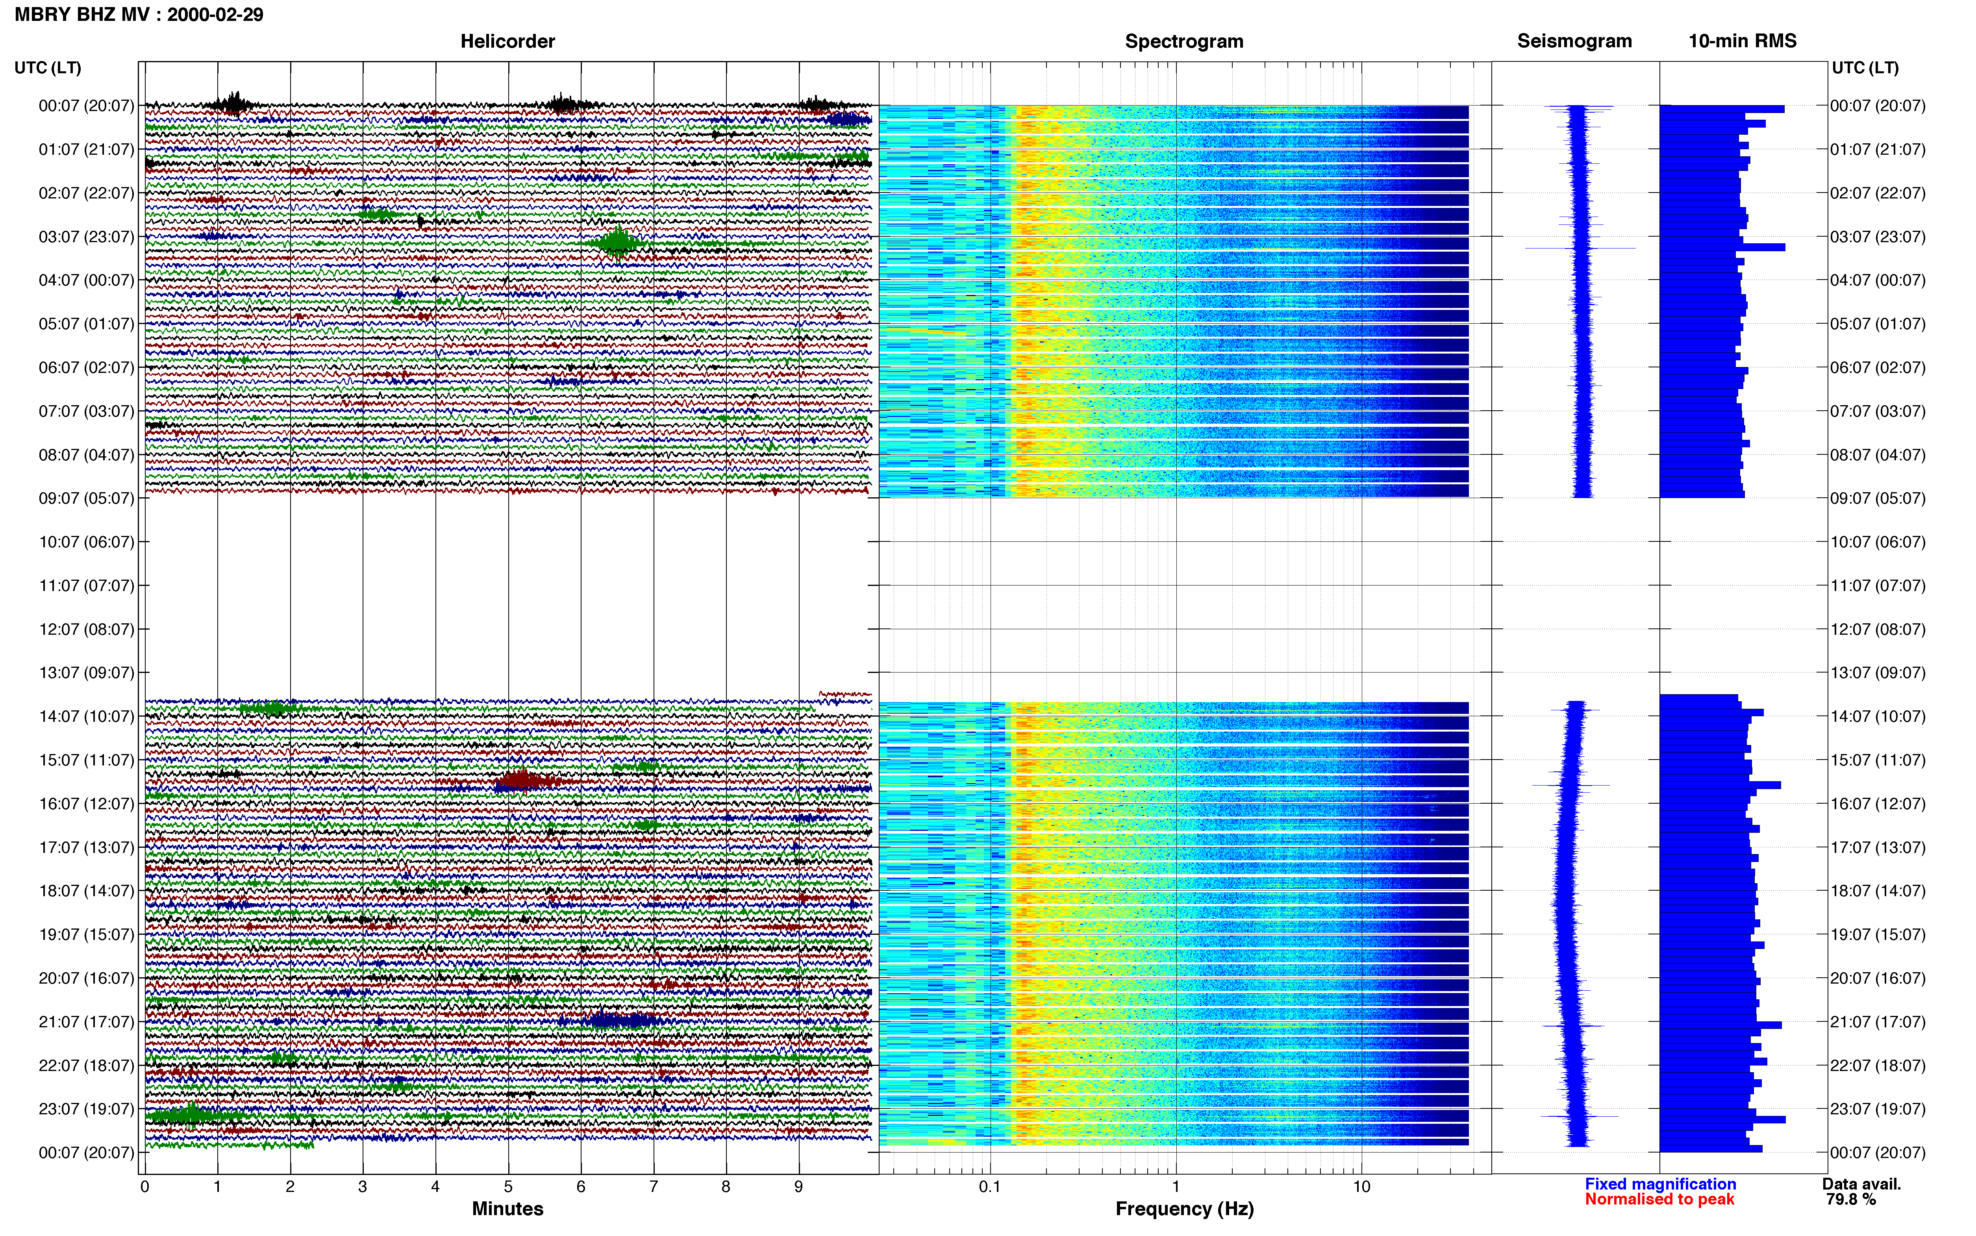
Task: Click left time label '01:07 (21:07)'
Action: (x=87, y=149)
